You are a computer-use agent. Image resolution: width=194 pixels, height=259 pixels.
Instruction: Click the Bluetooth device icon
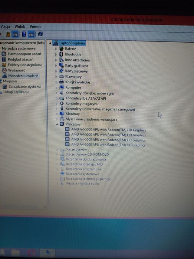click(61, 54)
